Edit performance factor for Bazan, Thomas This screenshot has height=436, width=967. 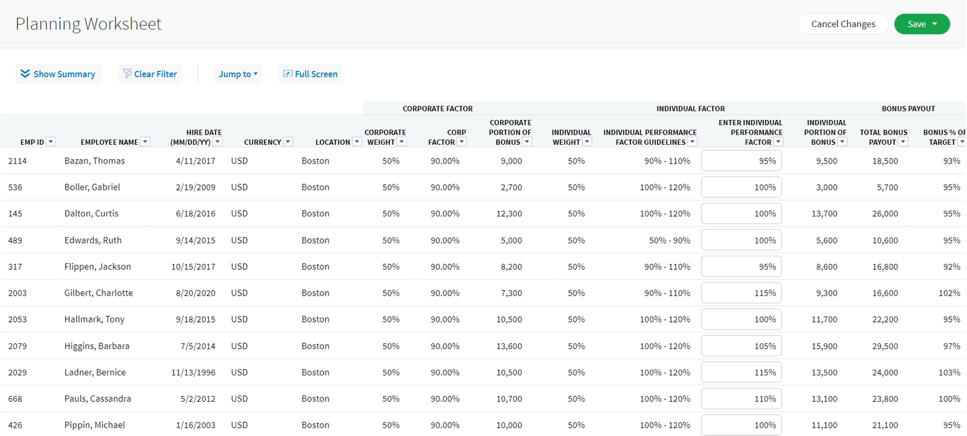click(x=741, y=161)
